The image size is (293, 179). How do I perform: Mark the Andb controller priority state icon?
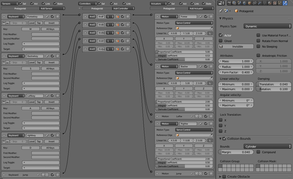click(117, 25)
